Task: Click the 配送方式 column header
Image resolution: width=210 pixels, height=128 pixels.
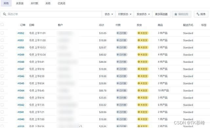Action: [x=188, y=25]
